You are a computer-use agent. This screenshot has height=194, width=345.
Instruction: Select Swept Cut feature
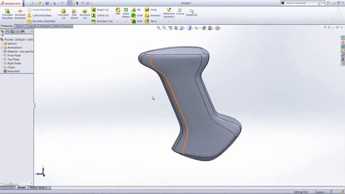[x=100, y=10]
